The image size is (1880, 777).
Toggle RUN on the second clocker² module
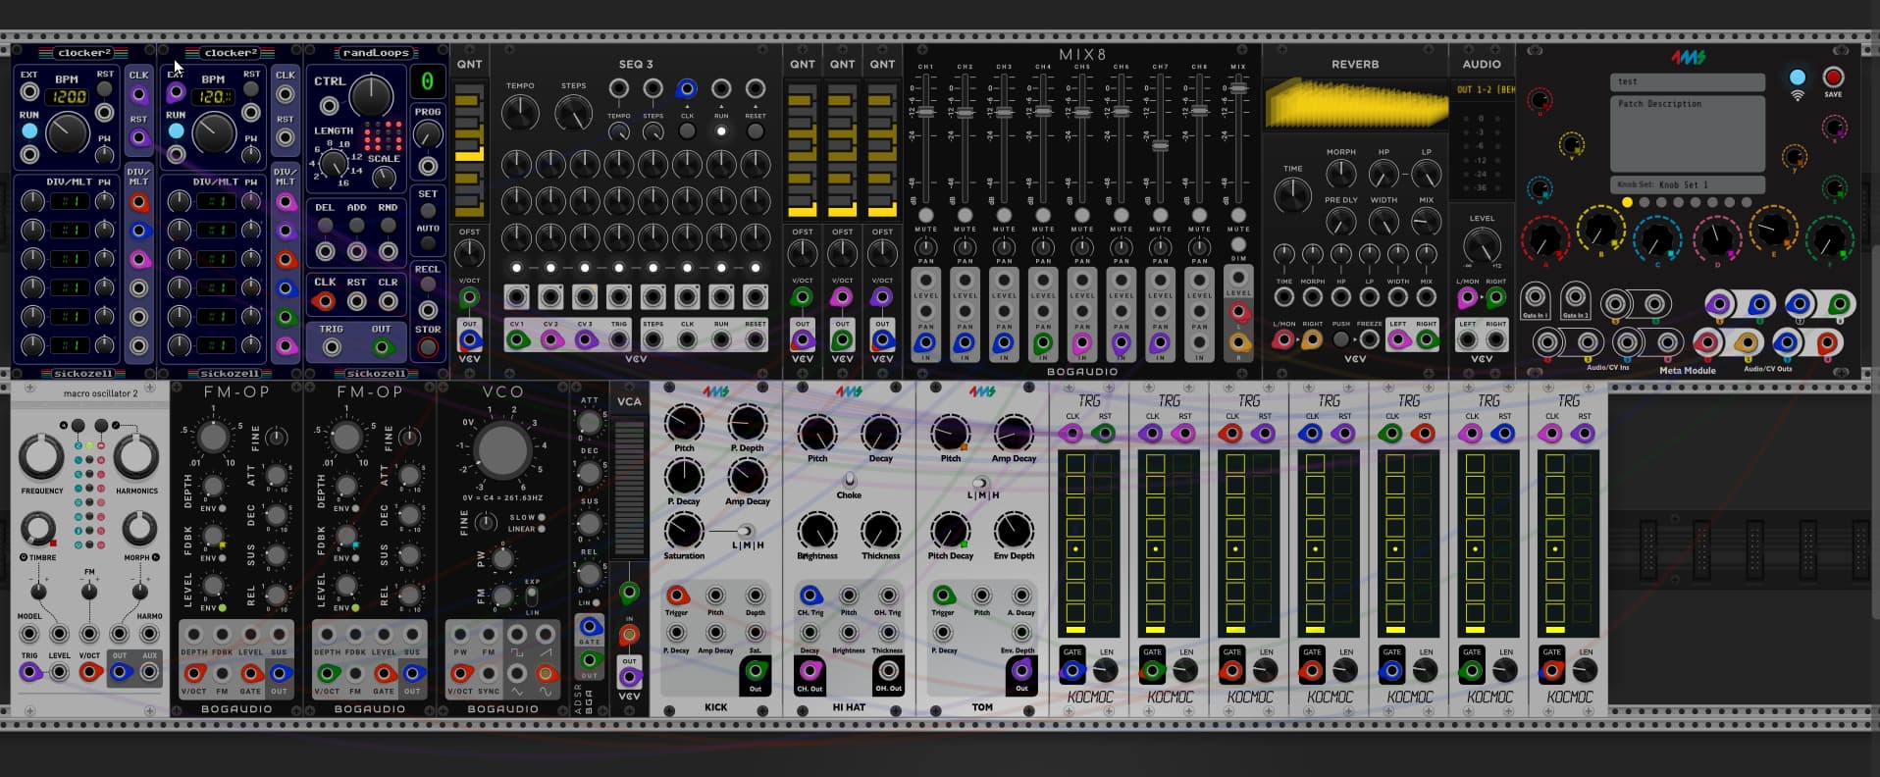point(176,130)
